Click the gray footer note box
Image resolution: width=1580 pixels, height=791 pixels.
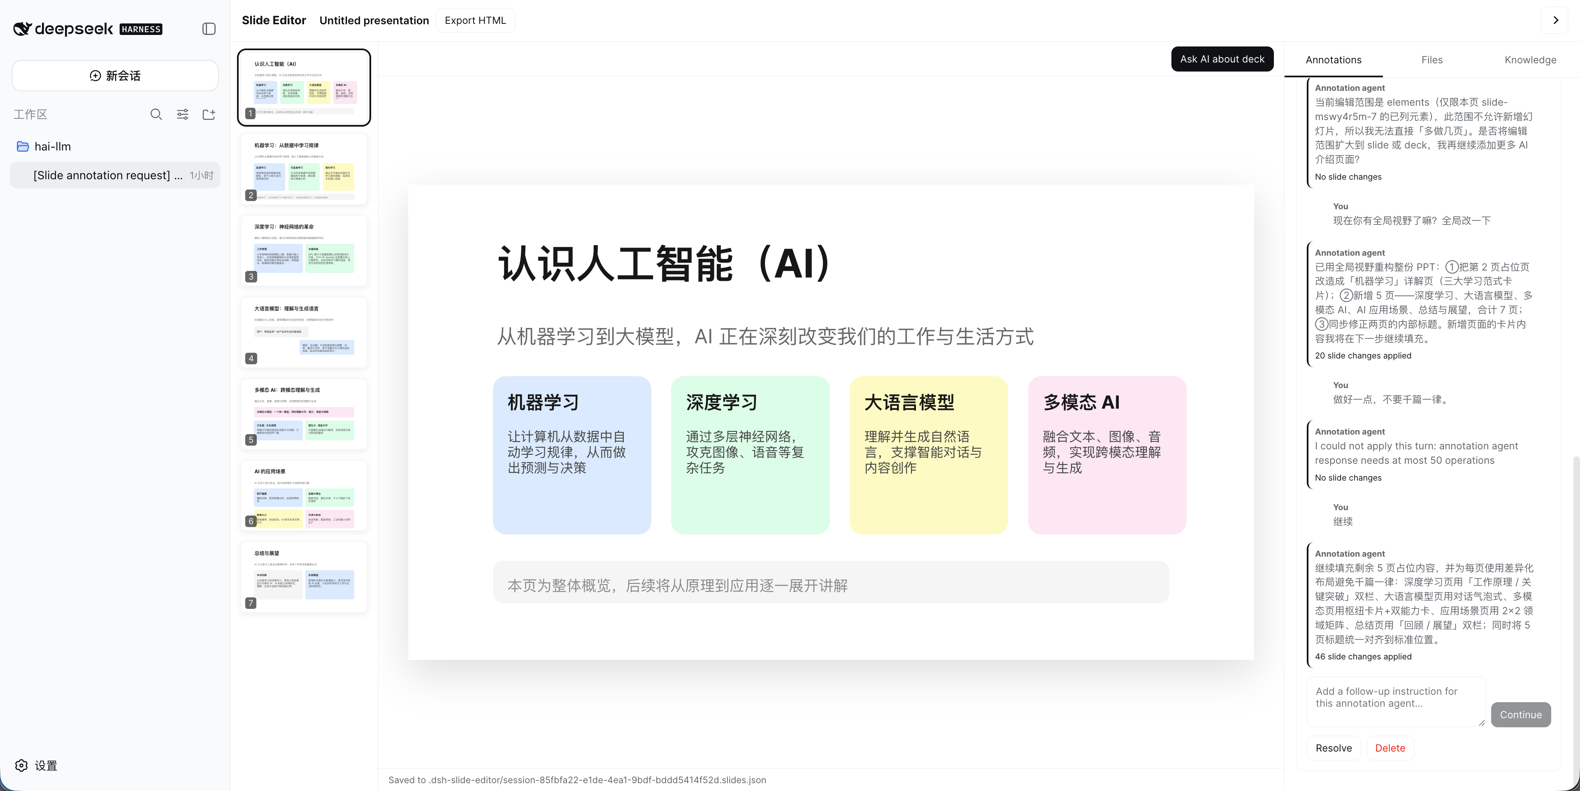(831, 582)
